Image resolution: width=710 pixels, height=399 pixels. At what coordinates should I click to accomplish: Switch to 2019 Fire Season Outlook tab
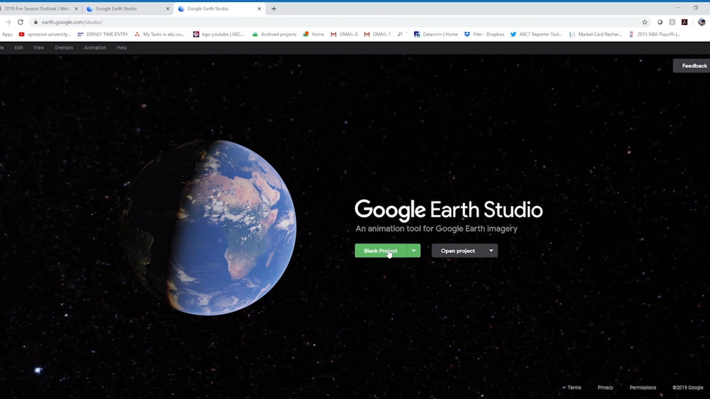(37, 9)
